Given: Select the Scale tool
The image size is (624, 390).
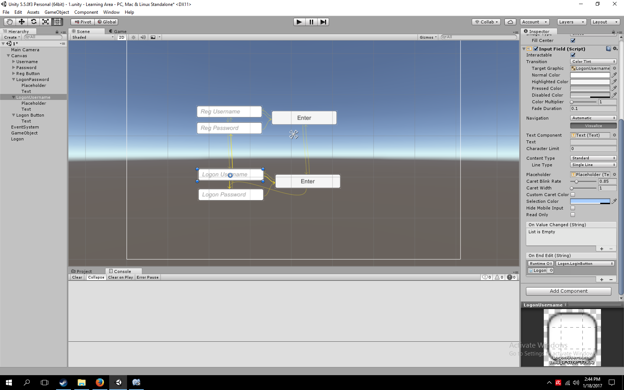Looking at the screenshot, I should pyautogui.click(x=45, y=22).
